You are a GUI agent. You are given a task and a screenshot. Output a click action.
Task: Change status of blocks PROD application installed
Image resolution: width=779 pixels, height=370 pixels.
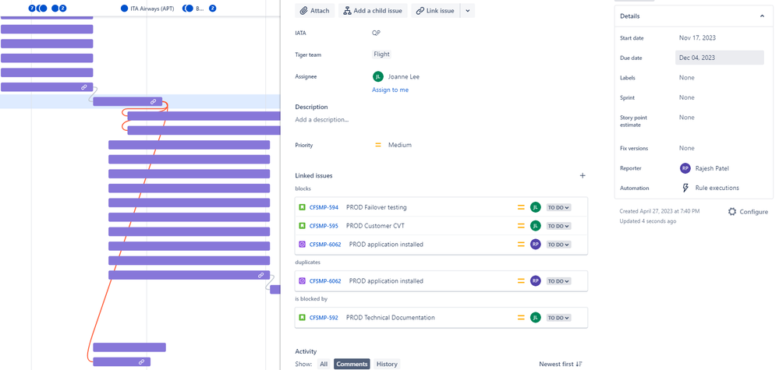(559, 244)
